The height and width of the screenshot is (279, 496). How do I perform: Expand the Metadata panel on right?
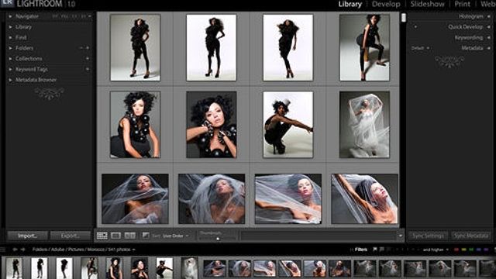click(x=489, y=48)
